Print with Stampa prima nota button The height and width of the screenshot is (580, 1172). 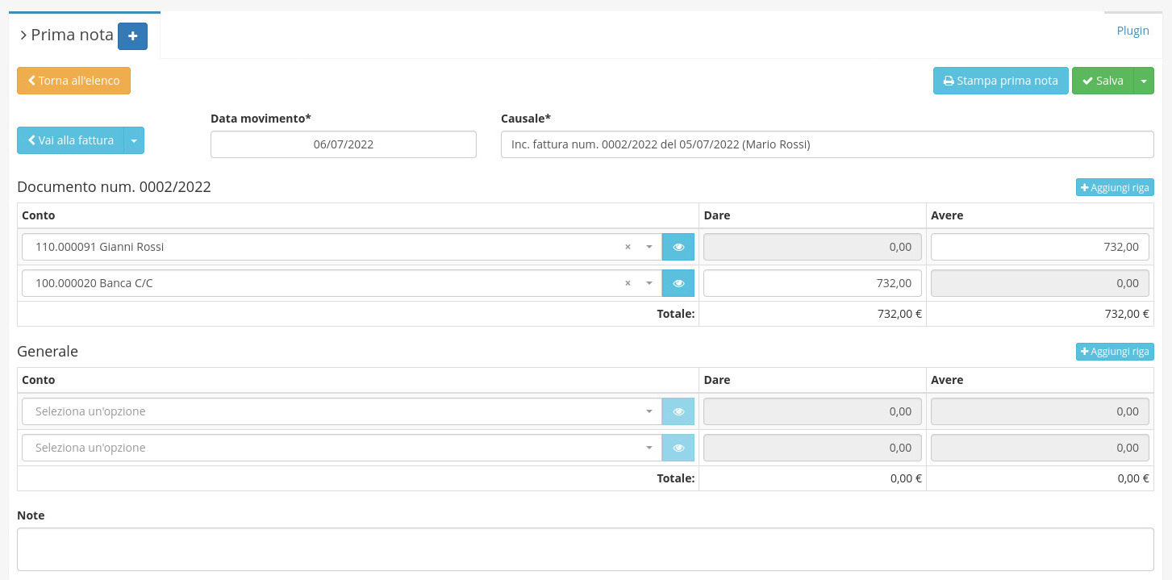point(1000,81)
